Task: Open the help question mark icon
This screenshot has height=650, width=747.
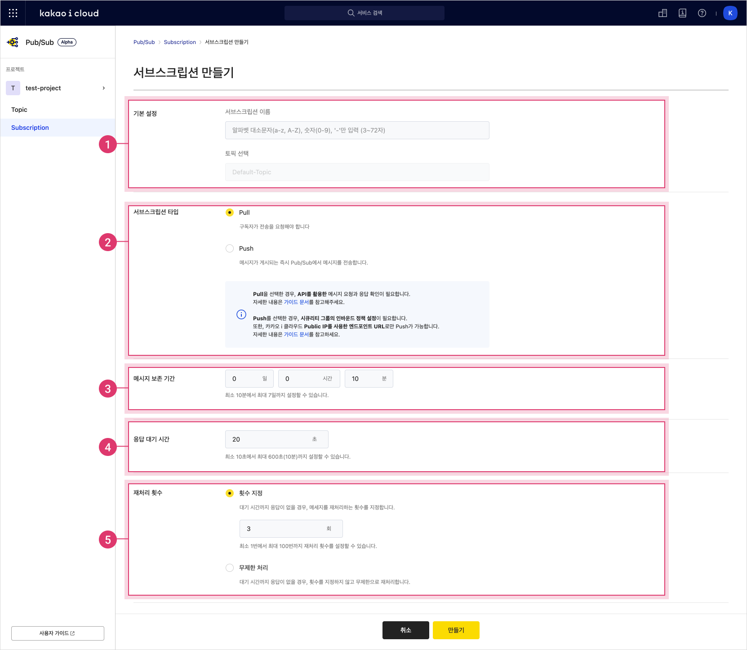Action: coord(702,13)
